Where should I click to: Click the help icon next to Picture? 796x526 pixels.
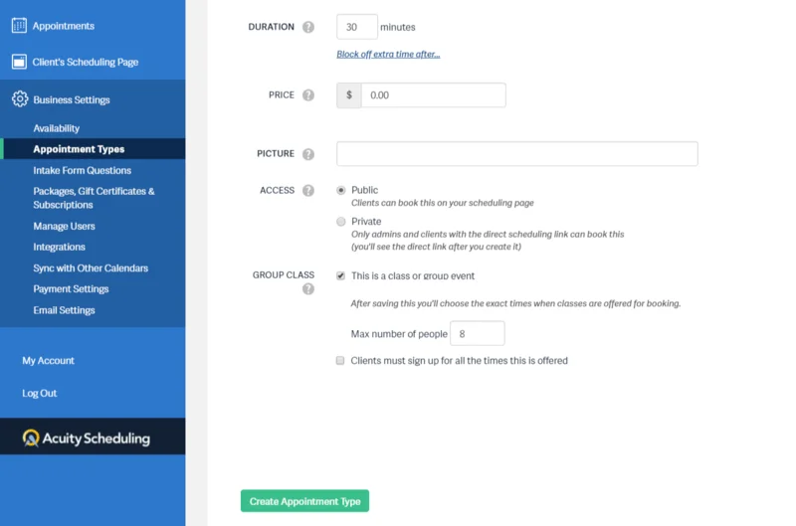[308, 154]
